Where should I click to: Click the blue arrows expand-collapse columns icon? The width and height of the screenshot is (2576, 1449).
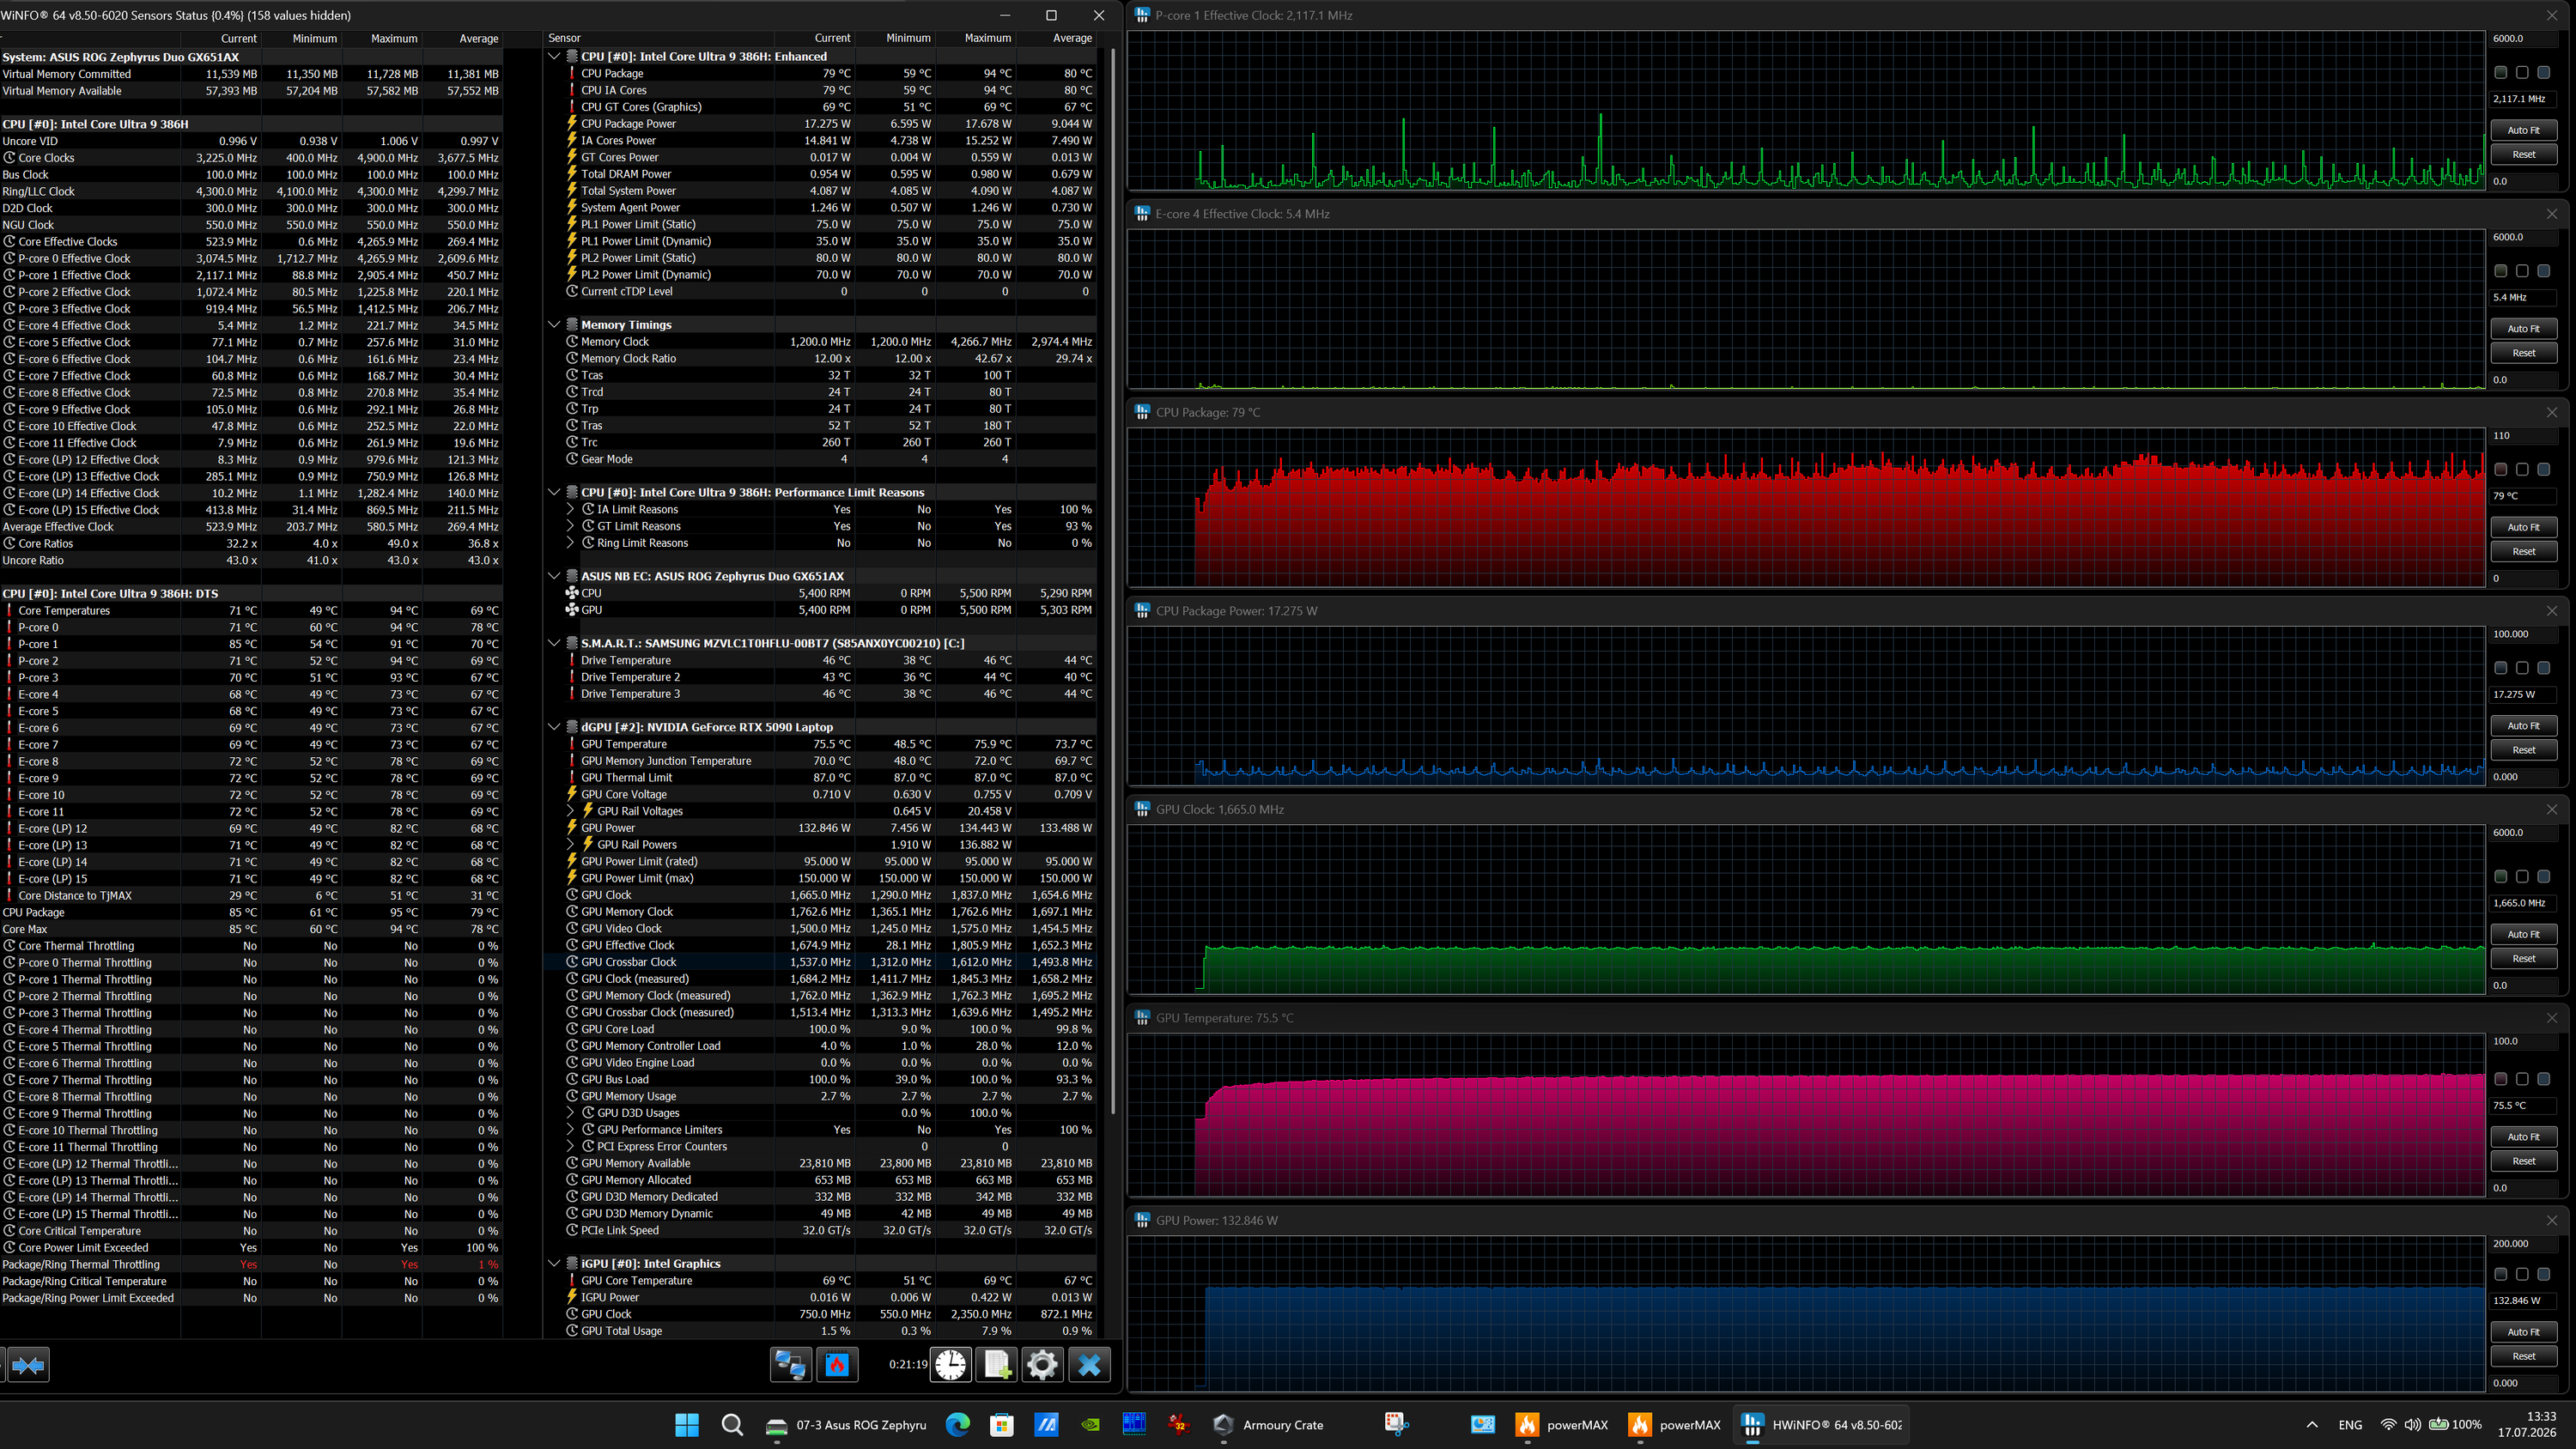(28, 1364)
